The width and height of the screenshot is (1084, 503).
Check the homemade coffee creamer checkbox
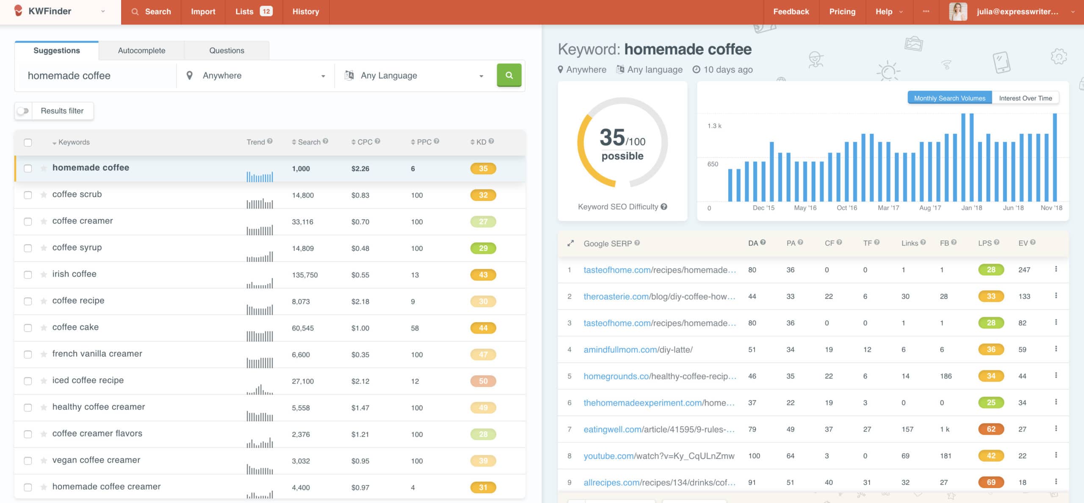tap(28, 487)
